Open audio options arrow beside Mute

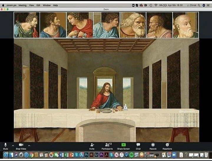tap(13, 146)
